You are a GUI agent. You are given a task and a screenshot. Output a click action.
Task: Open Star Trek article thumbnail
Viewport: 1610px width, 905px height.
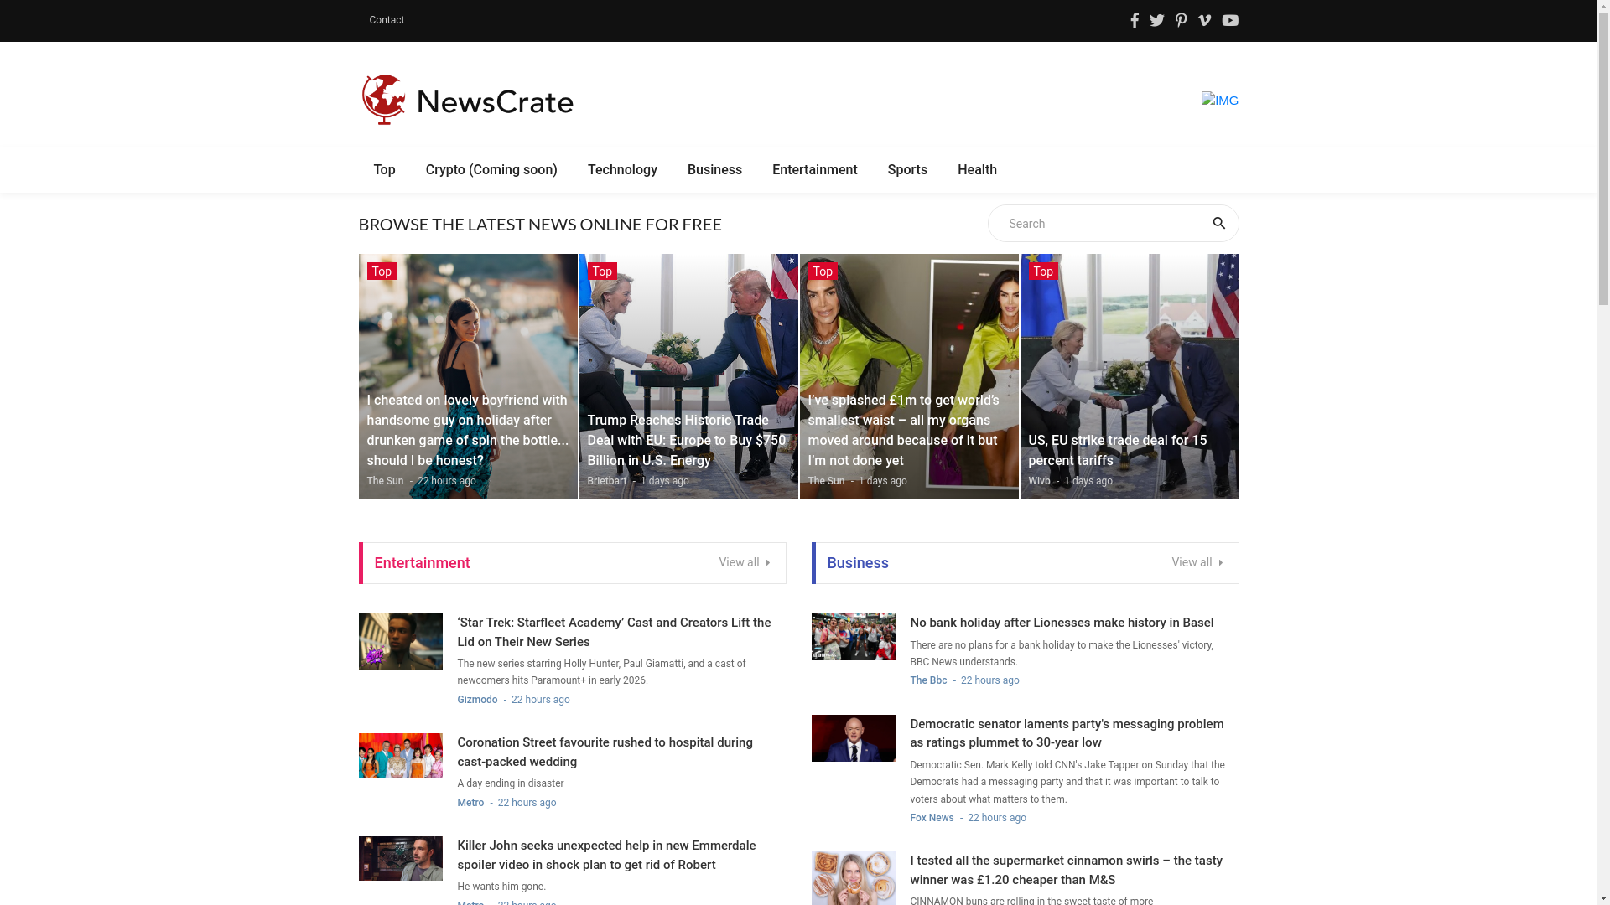click(x=400, y=641)
